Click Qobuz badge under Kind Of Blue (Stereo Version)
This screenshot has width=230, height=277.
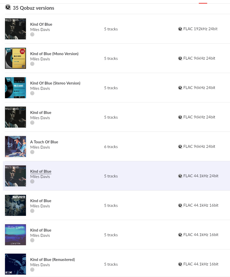pyautogui.click(x=32, y=93)
